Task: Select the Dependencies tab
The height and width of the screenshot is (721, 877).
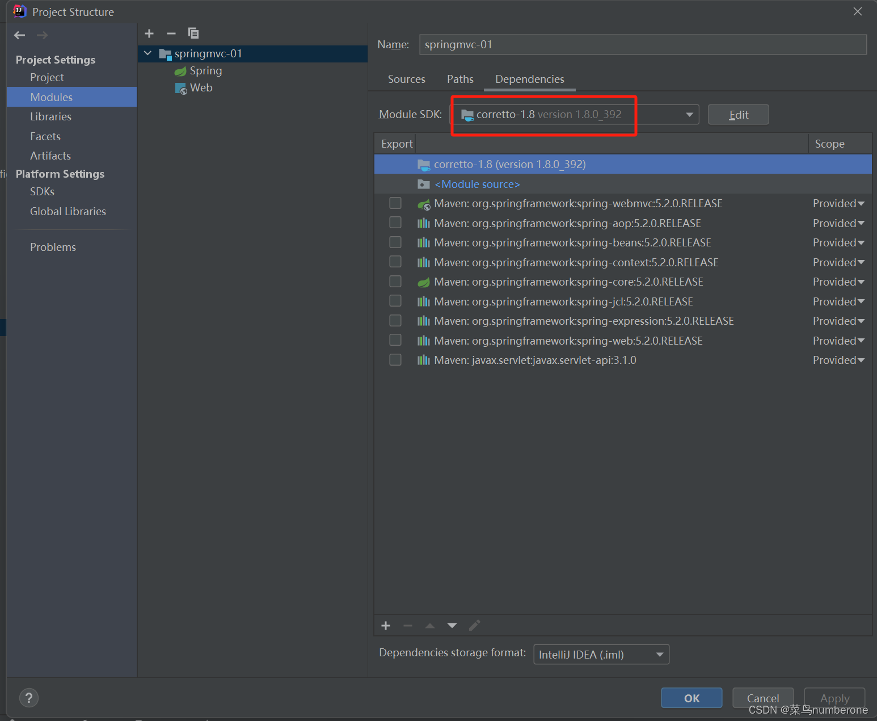Action: [x=530, y=79]
